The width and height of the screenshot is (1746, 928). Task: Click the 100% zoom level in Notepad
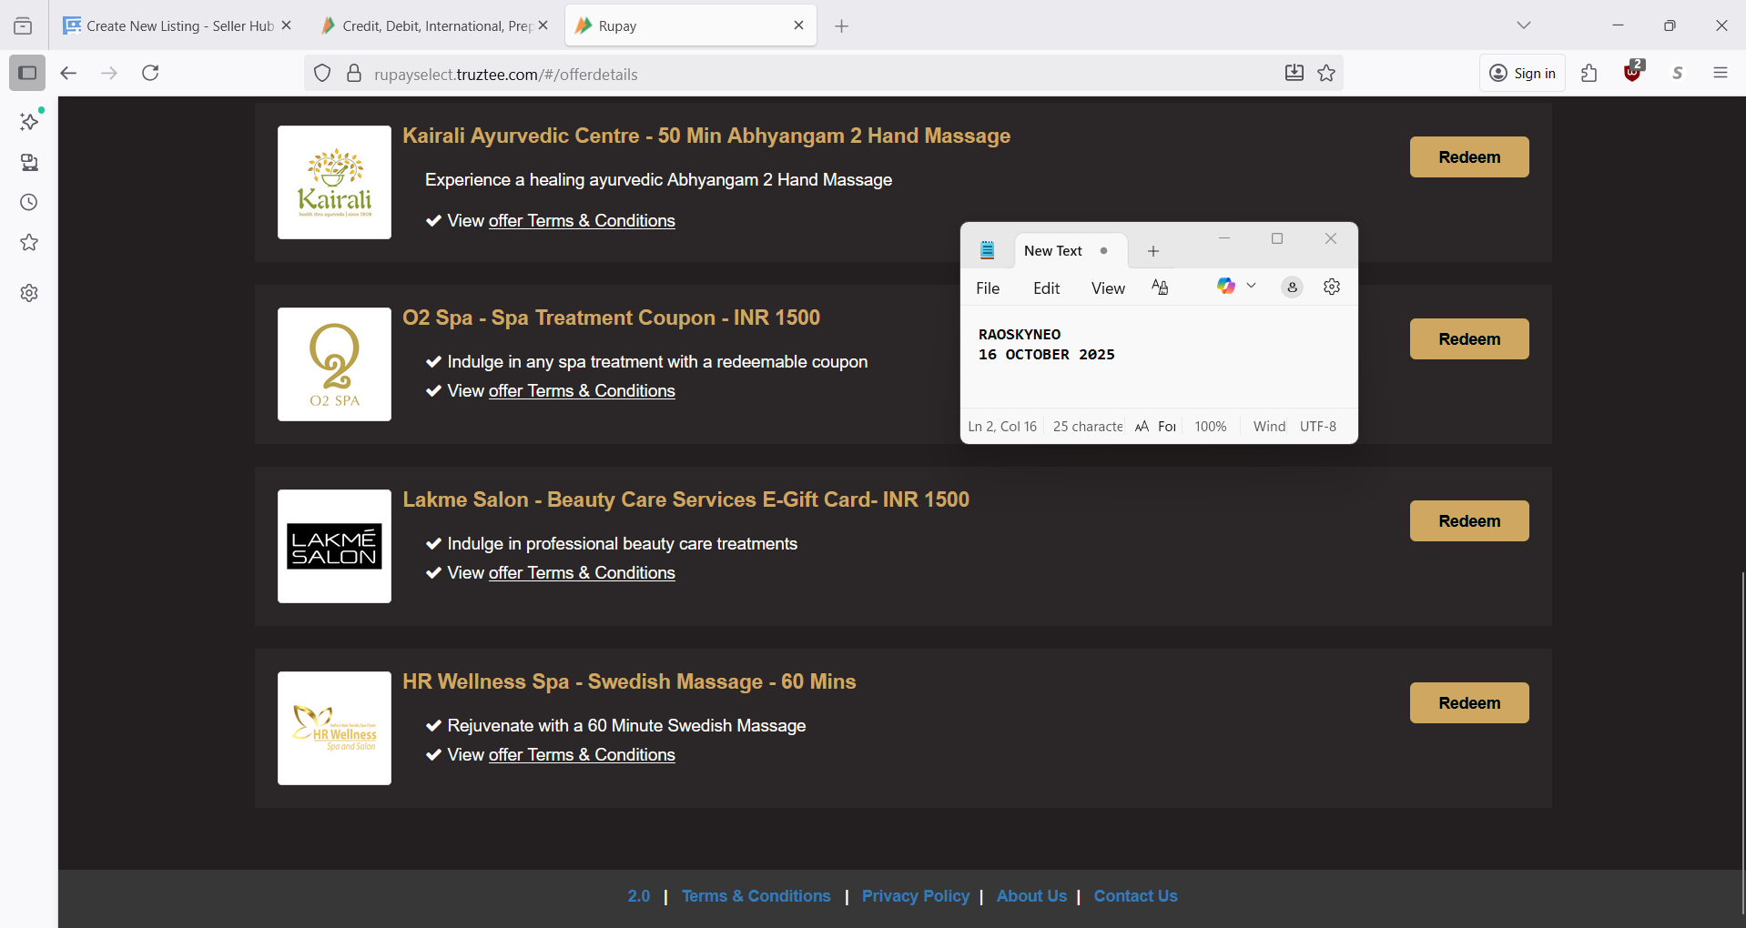[1210, 427]
